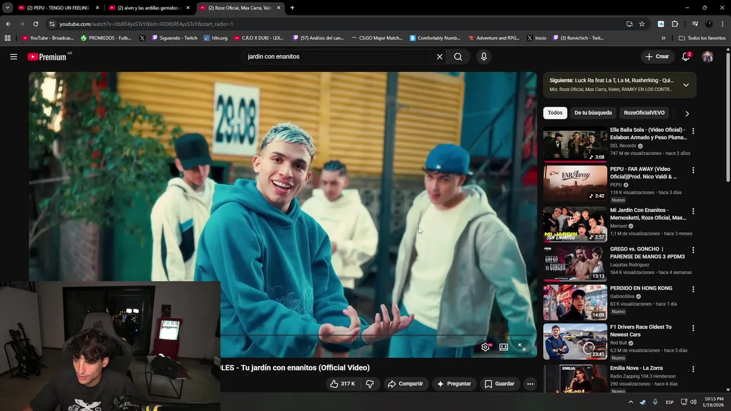The height and width of the screenshot is (411, 731).
Task: Click the page vertical scrollbar thumb
Action: [x=728, y=118]
